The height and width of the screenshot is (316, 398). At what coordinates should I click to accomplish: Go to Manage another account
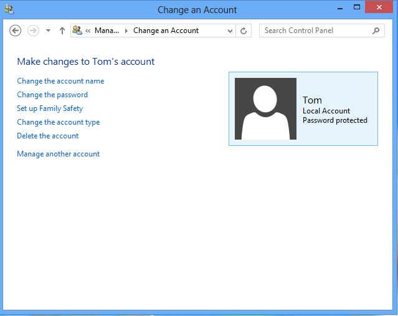click(58, 154)
